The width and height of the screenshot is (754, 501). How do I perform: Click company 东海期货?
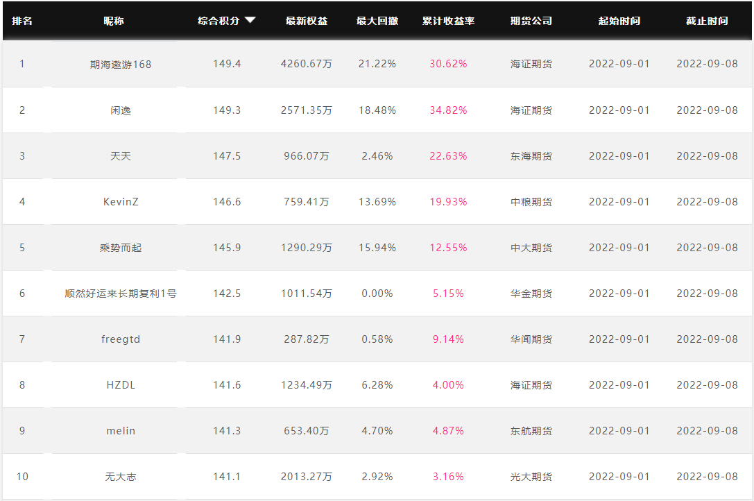point(531,156)
